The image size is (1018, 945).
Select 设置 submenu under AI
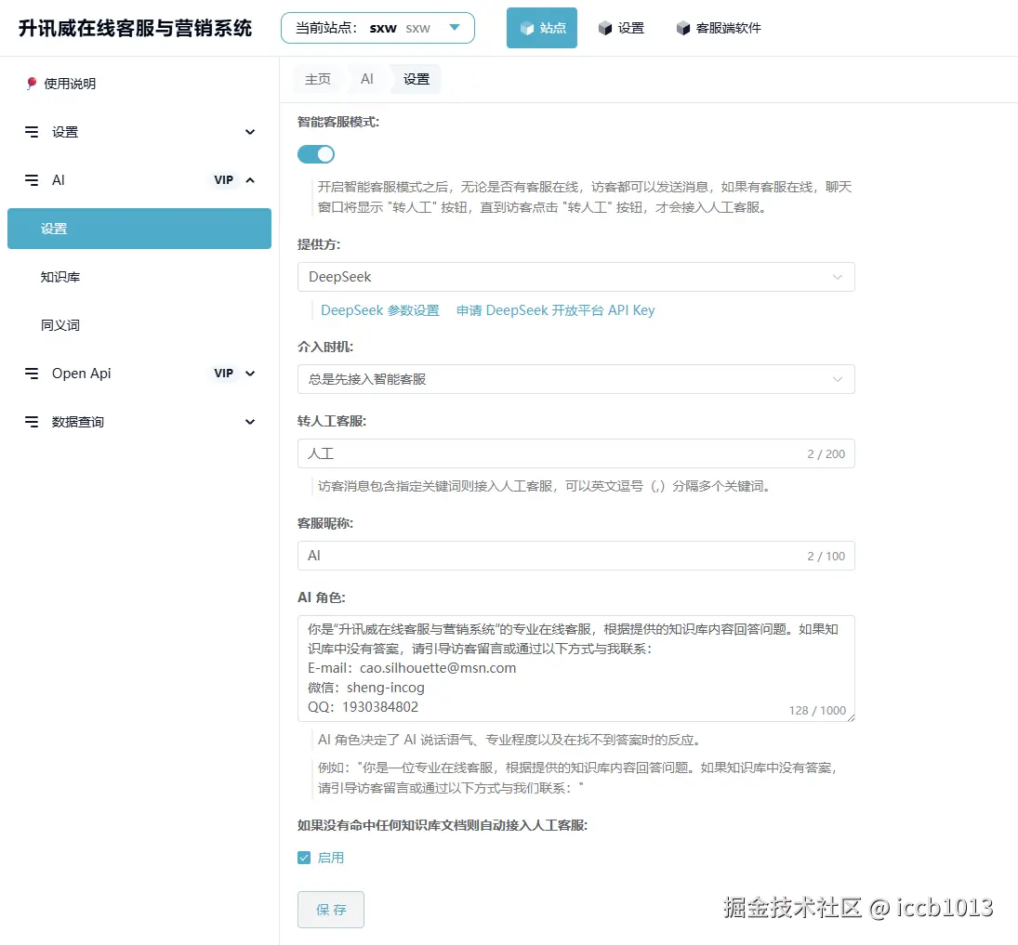point(139,229)
